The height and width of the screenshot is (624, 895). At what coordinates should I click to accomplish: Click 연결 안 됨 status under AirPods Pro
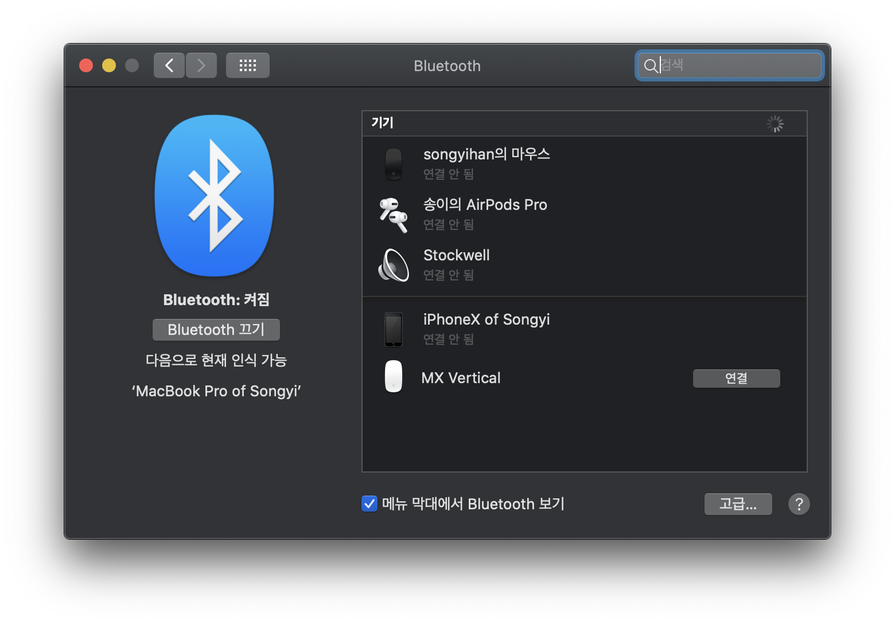coord(449,224)
